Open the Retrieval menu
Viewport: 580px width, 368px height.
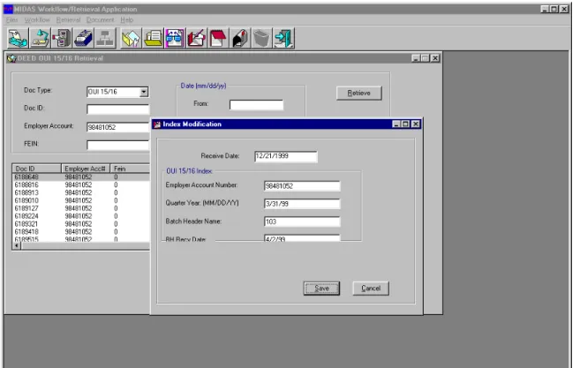(x=68, y=20)
